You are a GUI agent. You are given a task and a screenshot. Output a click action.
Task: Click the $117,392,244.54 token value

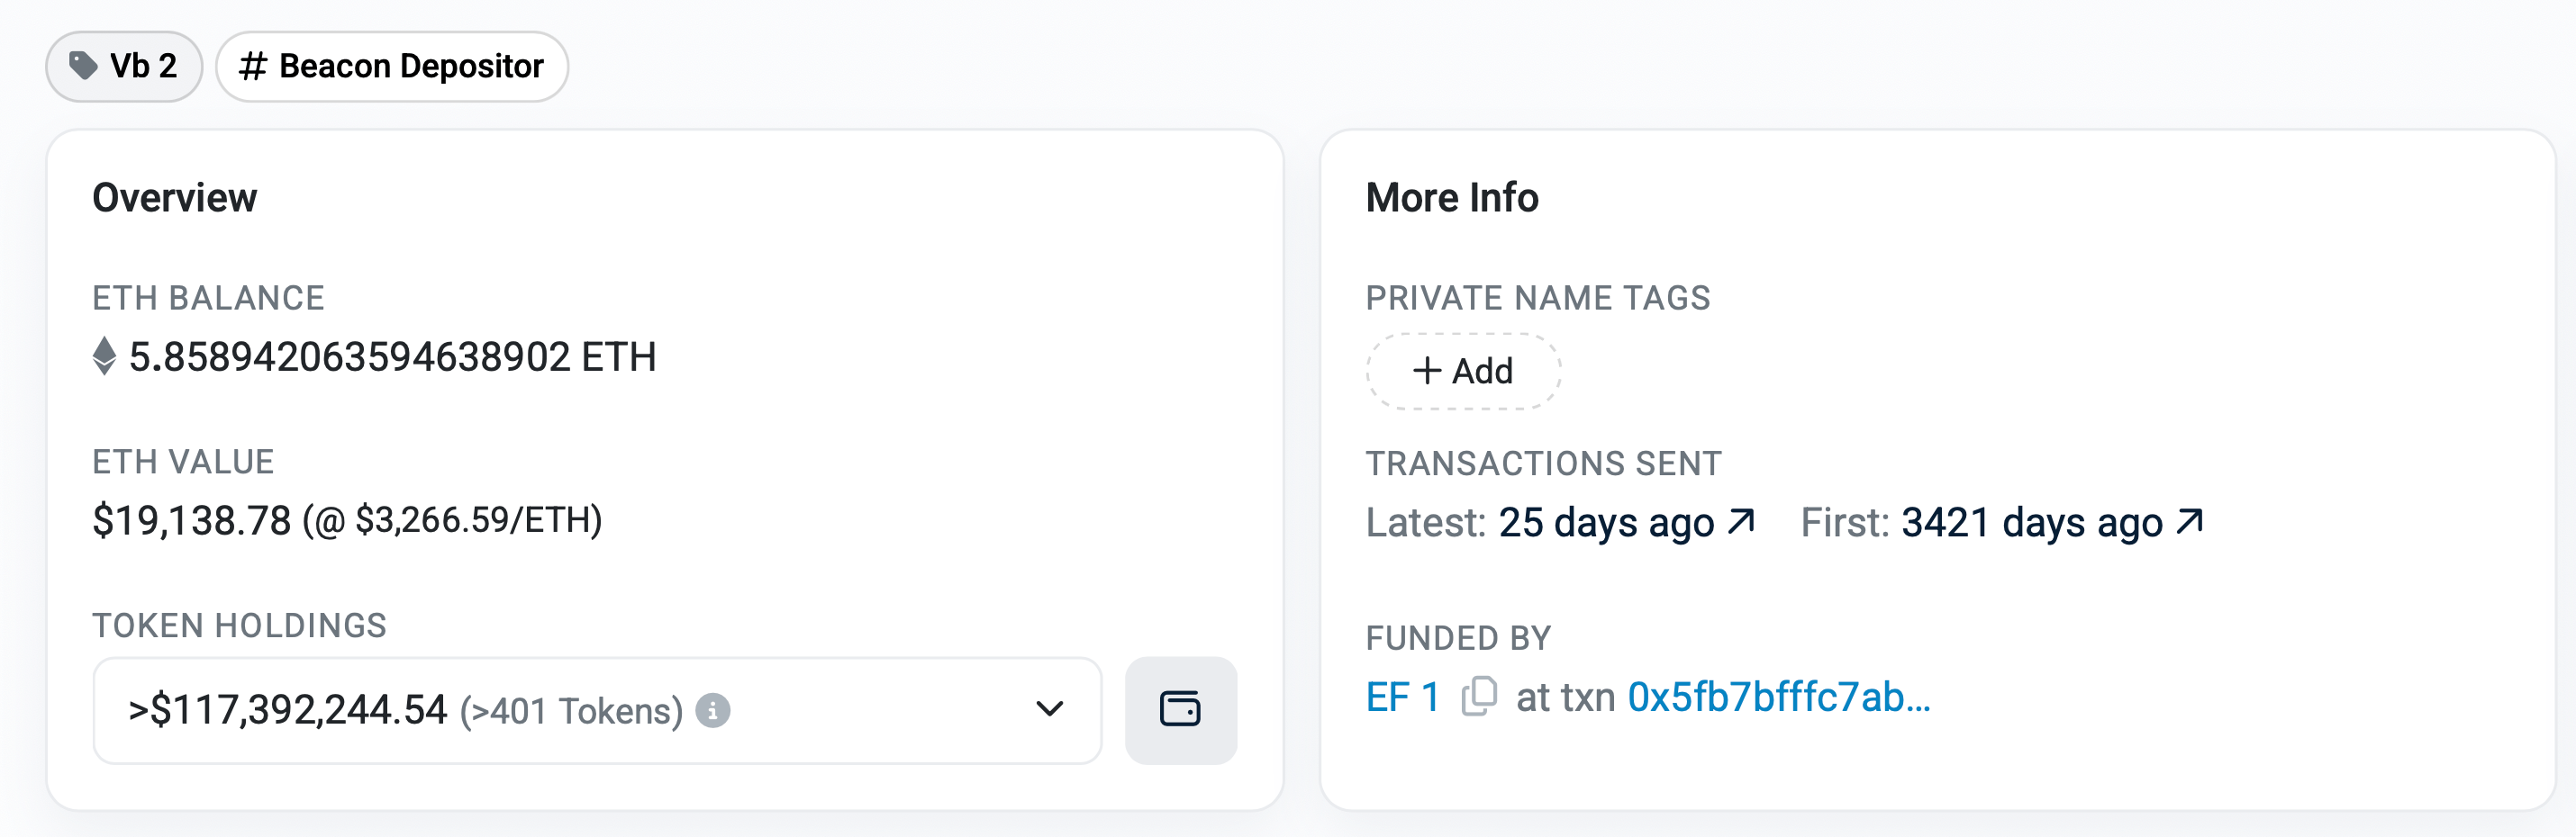pos(288,710)
